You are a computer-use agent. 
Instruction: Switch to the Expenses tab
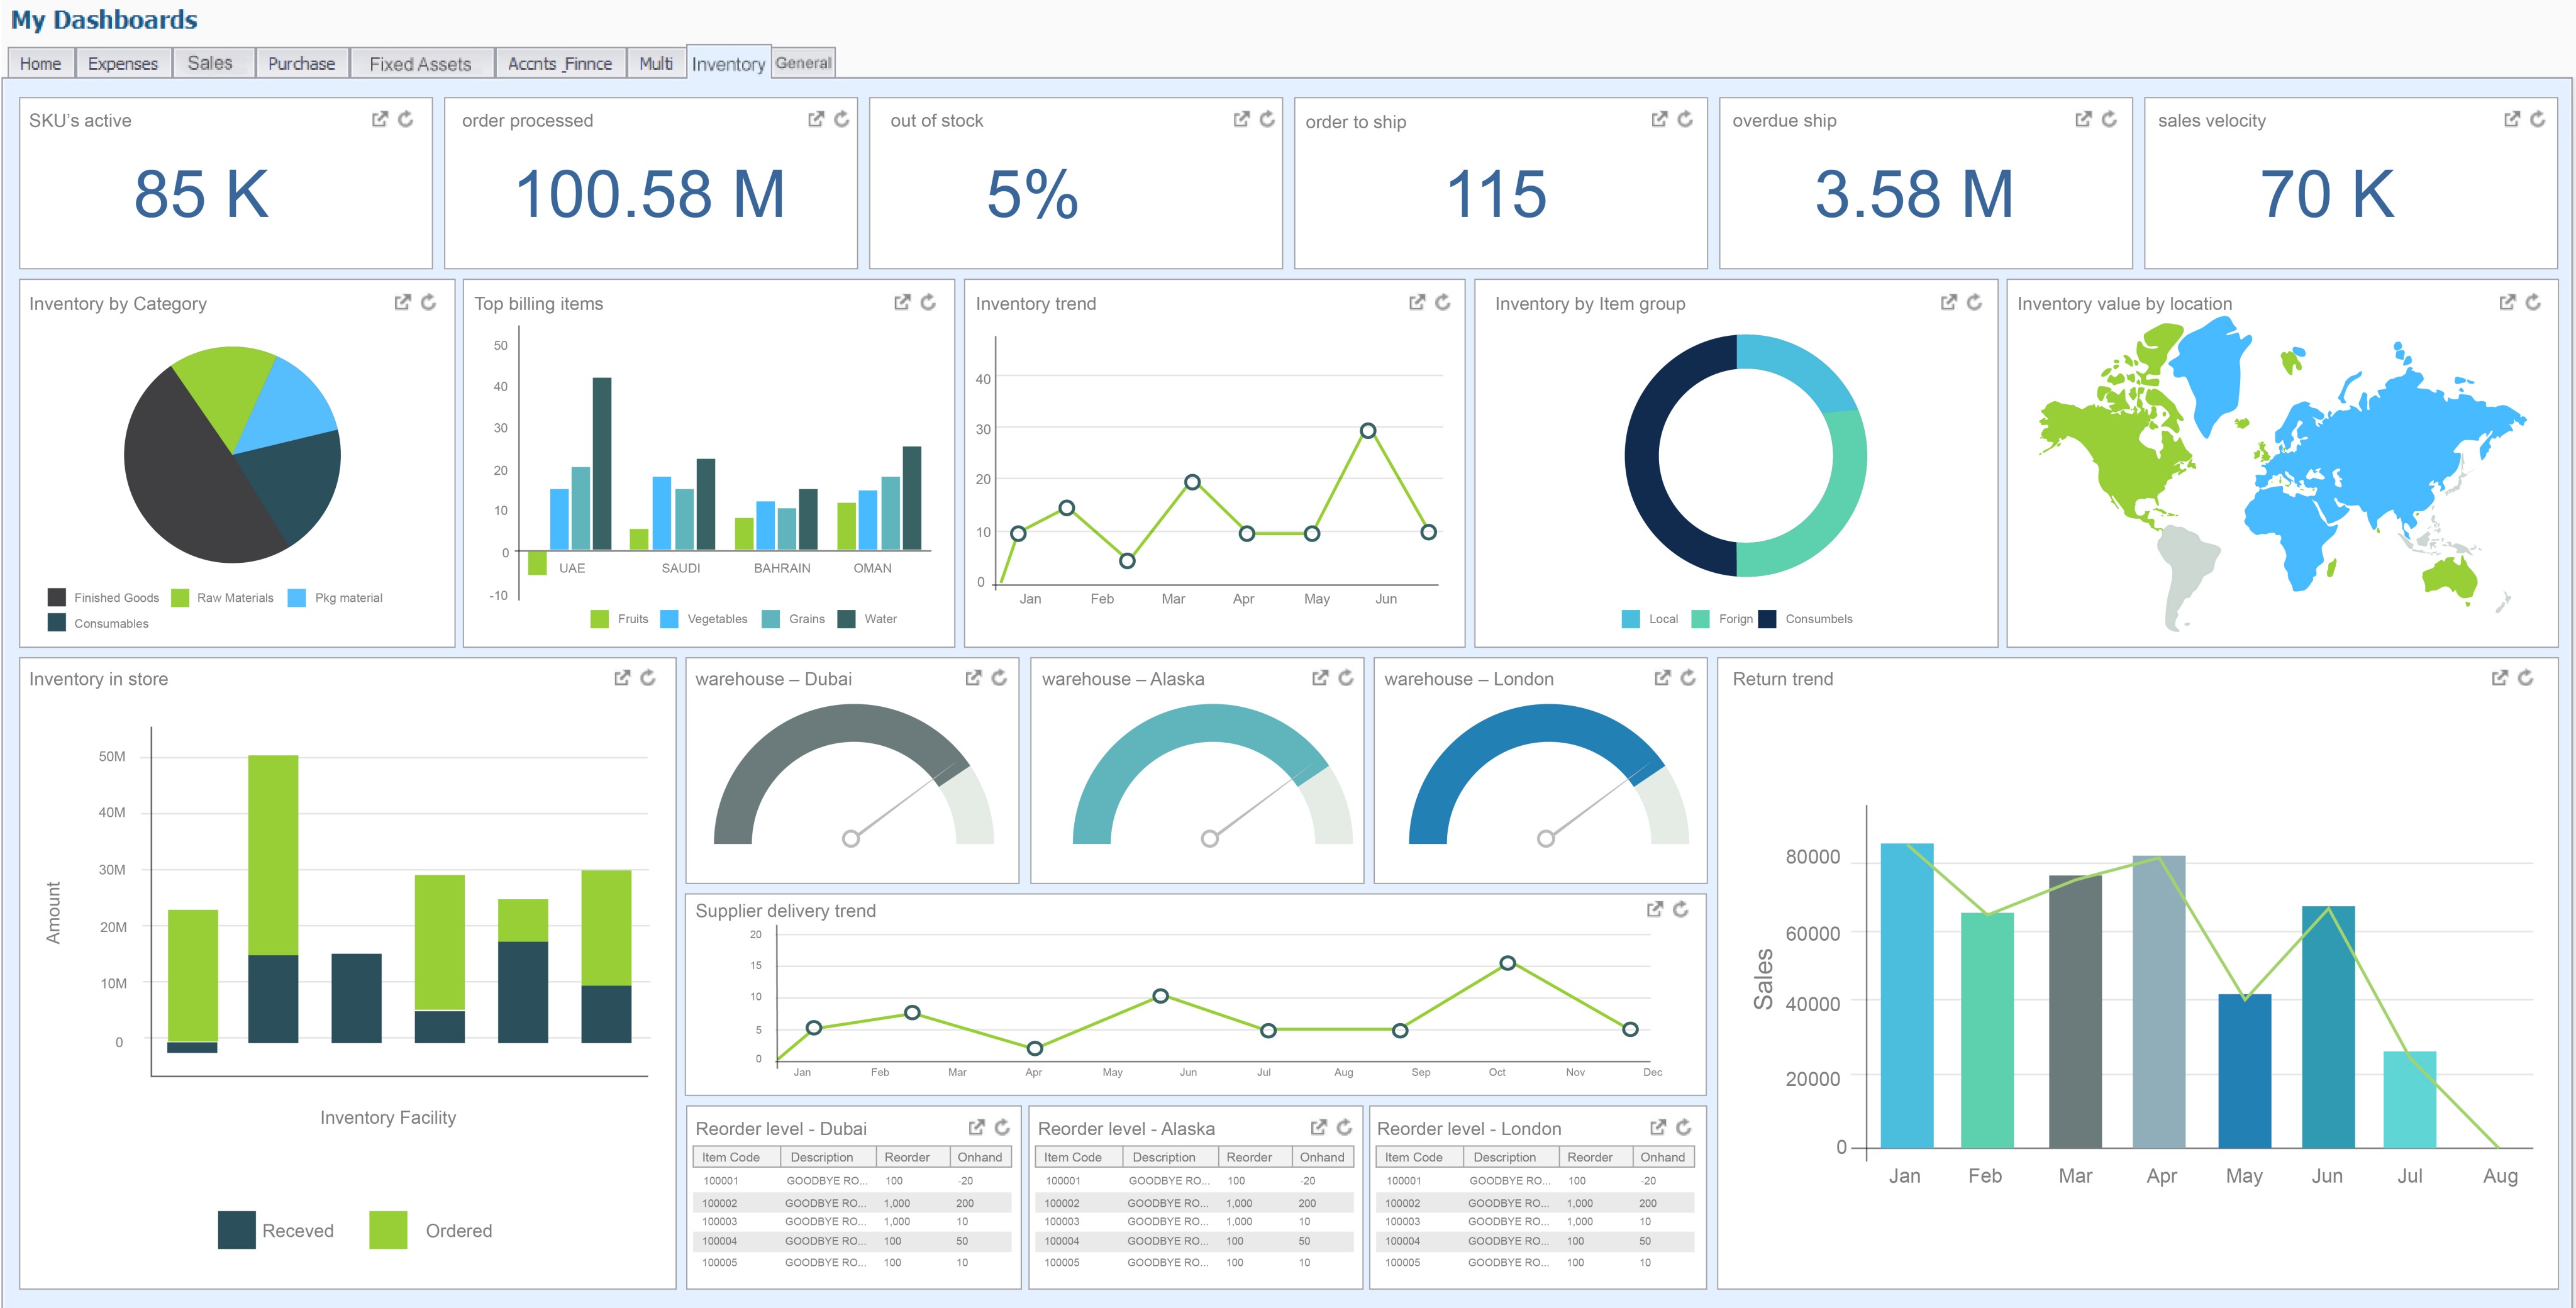tap(123, 63)
